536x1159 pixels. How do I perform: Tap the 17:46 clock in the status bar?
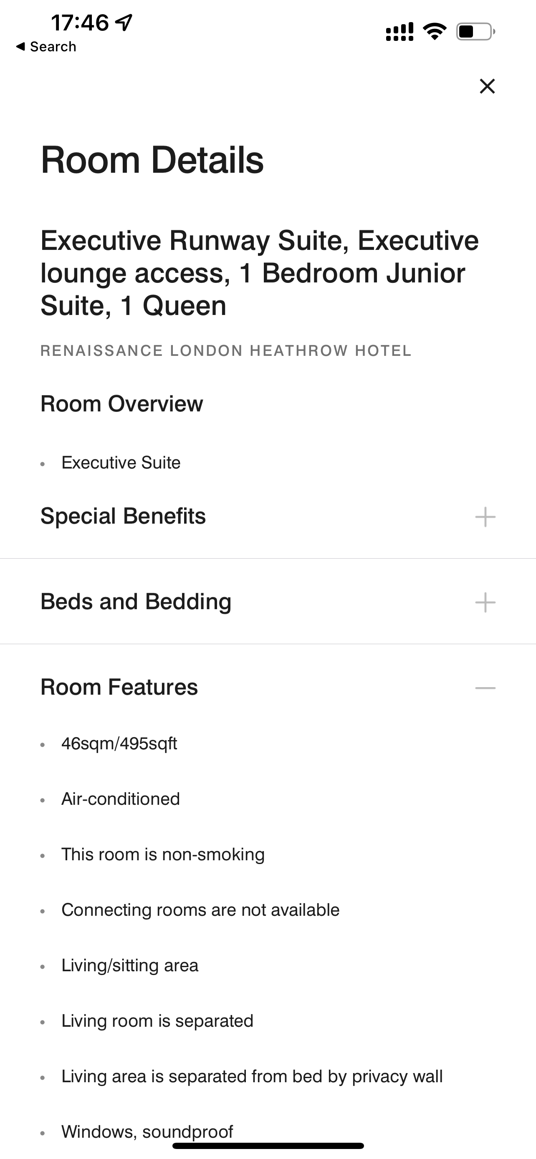tap(80, 23)
